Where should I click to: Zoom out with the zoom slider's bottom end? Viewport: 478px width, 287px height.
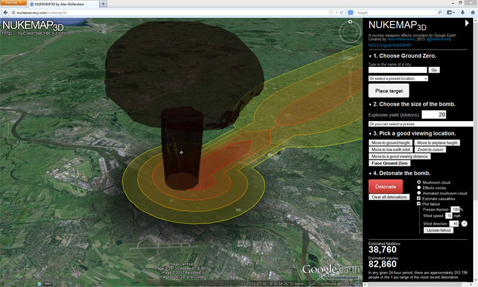[350, 100]
